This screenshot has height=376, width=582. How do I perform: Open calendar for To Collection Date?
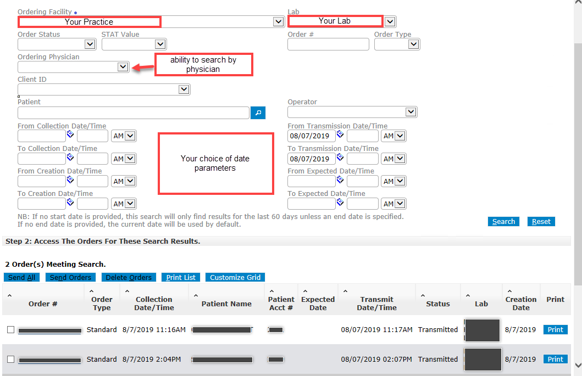(70, 157)
